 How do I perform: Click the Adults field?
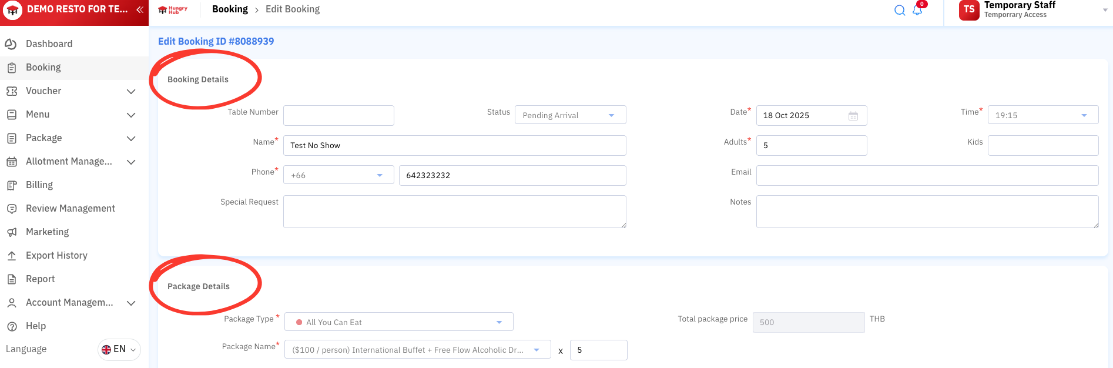point(812,145)
